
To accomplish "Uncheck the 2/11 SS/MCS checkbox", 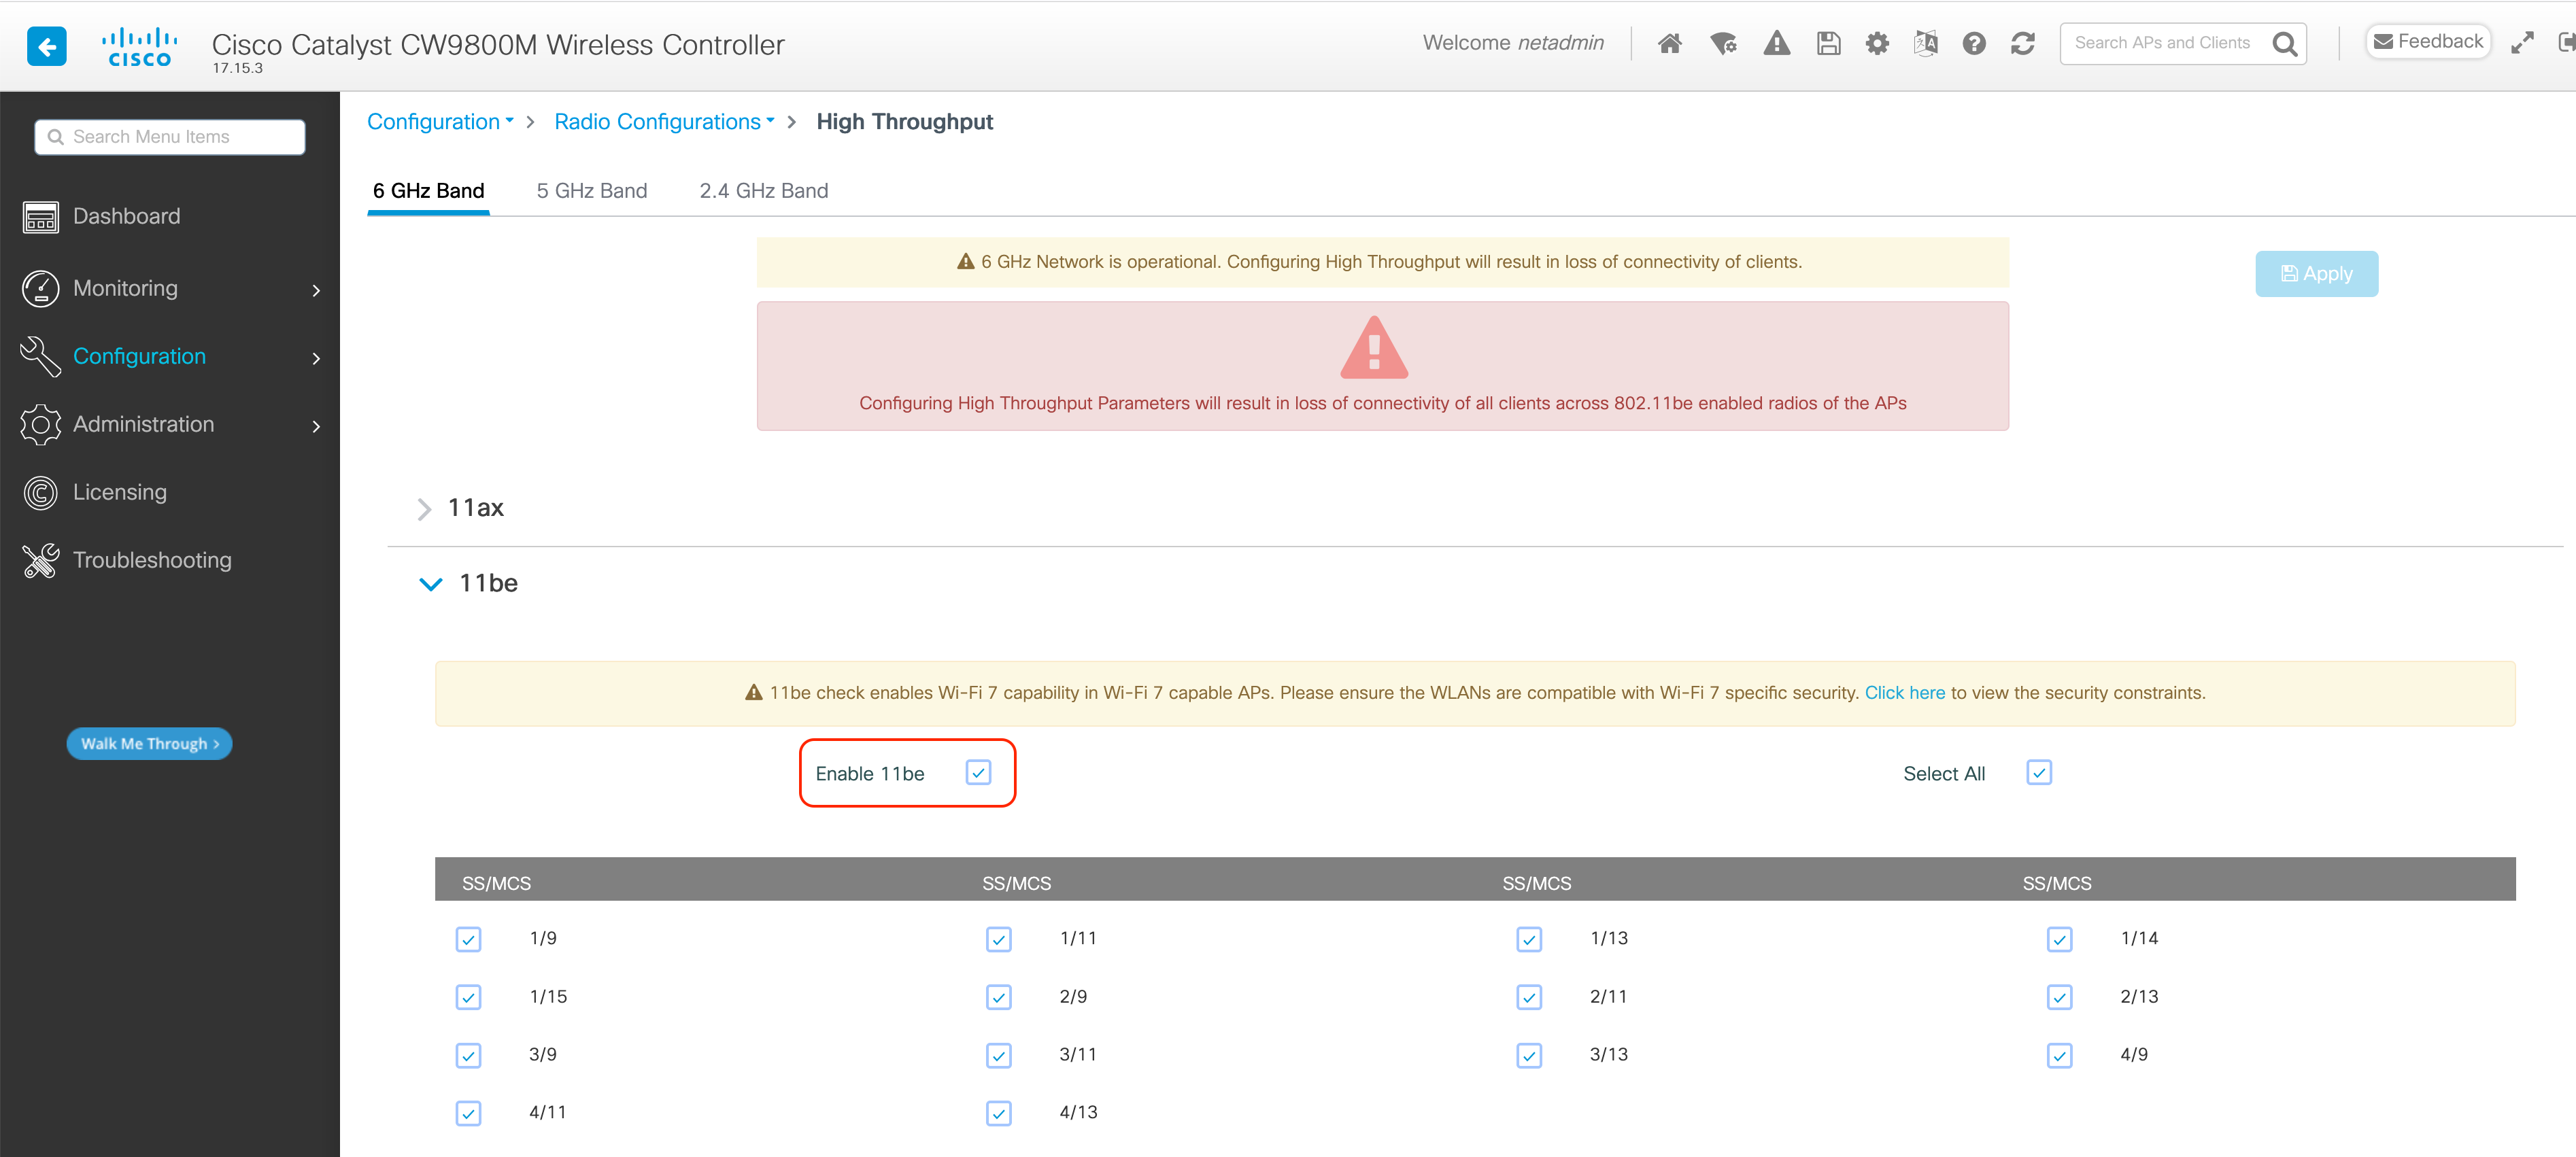I will coord(1529,997).
